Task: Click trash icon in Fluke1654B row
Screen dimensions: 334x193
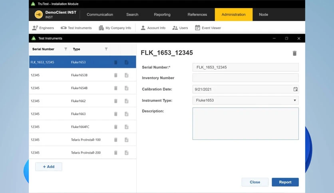Action: point(116,88)
